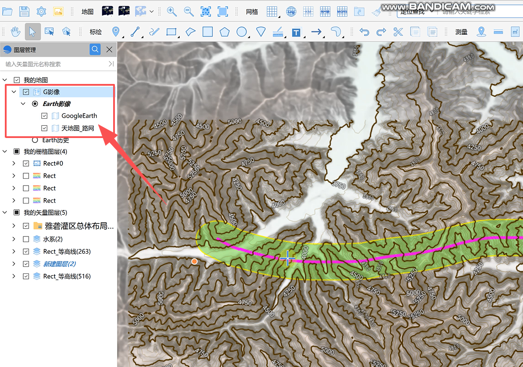Click the Lng globe grid icon
523x367 pixels.
click(x=291, y=12)
